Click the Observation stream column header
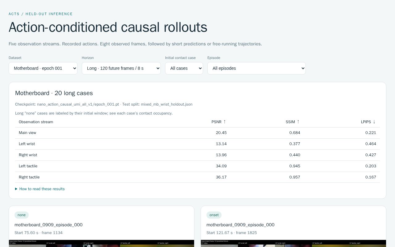 (x=36, y=122)
